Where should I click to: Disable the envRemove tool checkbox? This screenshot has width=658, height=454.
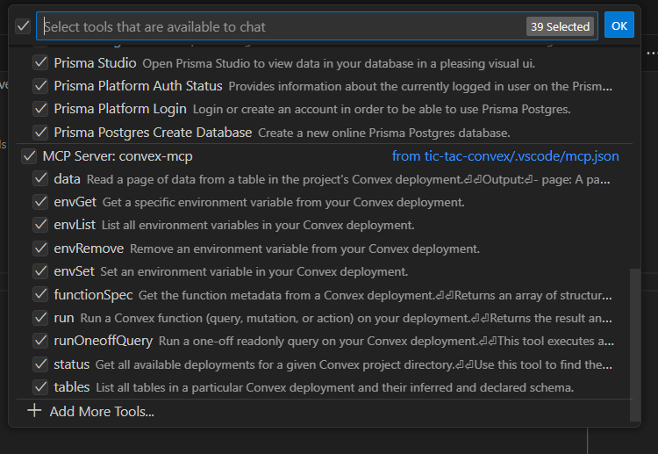[x=40, y=249]
